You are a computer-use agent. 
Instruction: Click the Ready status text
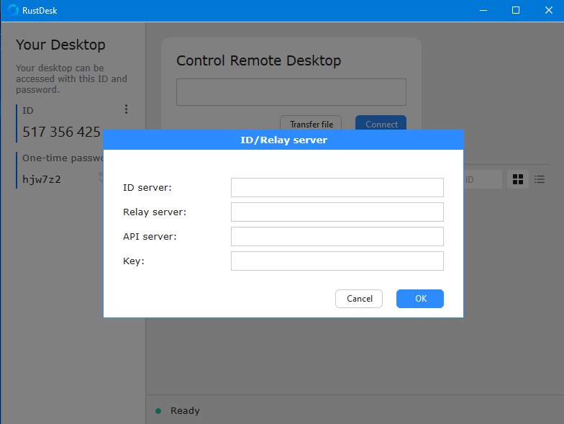(185, 410)
